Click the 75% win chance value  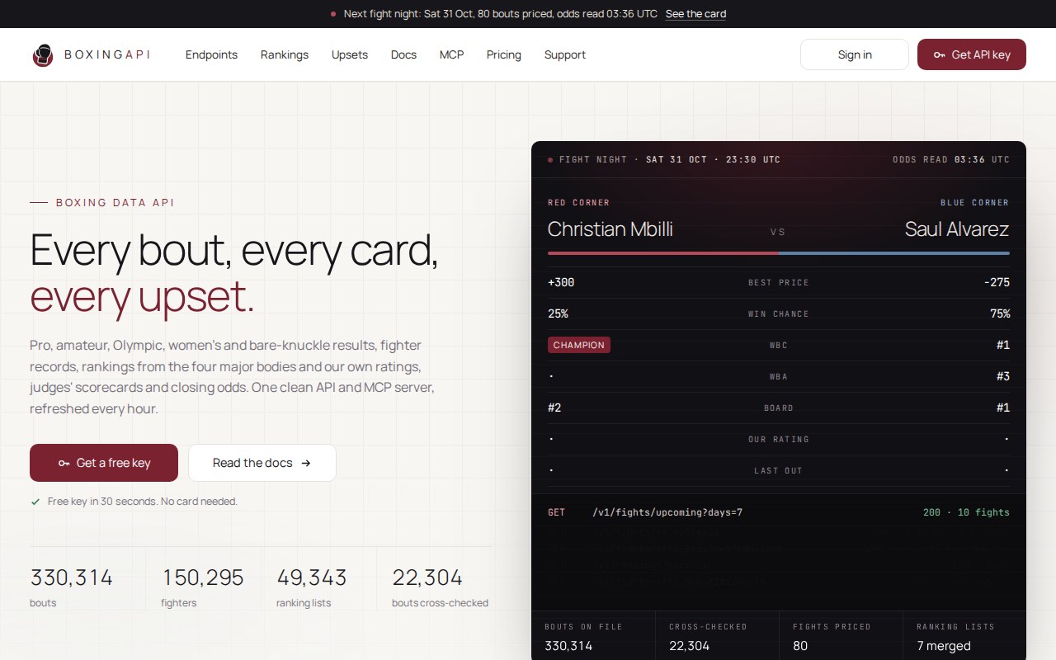click(x=1000, y=313)
